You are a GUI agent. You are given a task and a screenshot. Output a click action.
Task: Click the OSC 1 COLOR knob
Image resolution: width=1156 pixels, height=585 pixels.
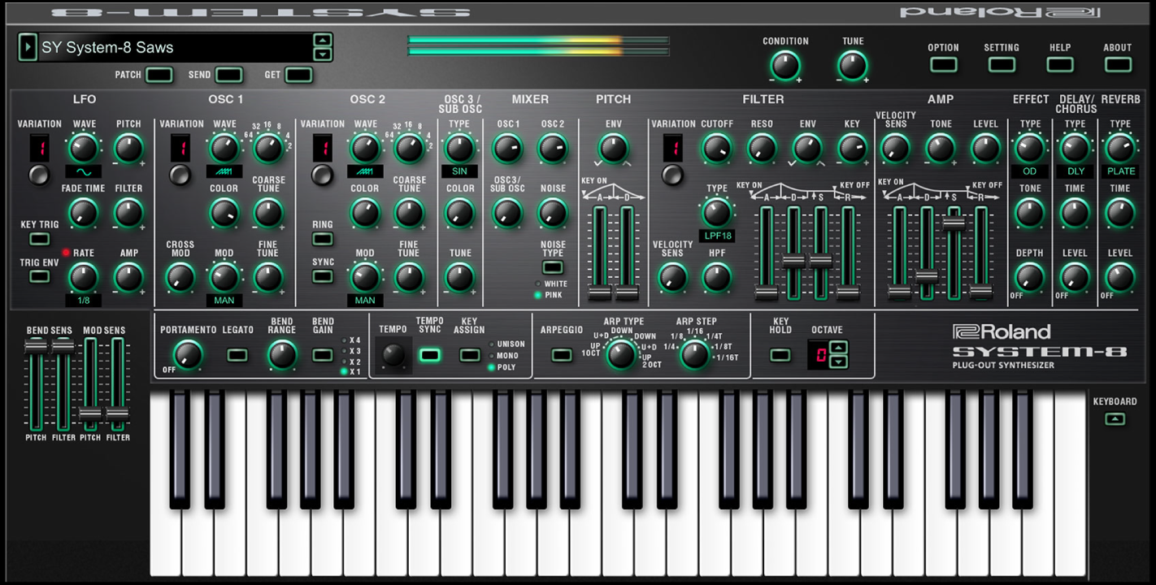pos(224,213)
